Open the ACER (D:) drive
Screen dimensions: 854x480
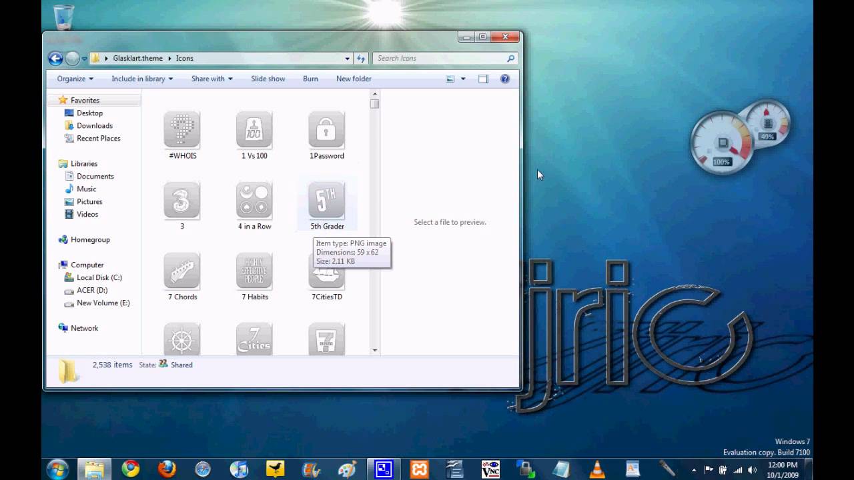click(92, 290)
